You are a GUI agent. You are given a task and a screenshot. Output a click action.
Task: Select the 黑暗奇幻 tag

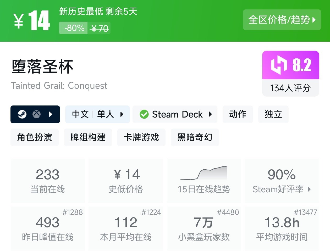click(195, 137)
